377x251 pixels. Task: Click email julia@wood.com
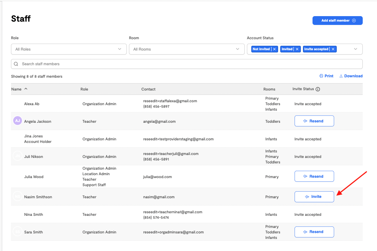click(158, 177)
